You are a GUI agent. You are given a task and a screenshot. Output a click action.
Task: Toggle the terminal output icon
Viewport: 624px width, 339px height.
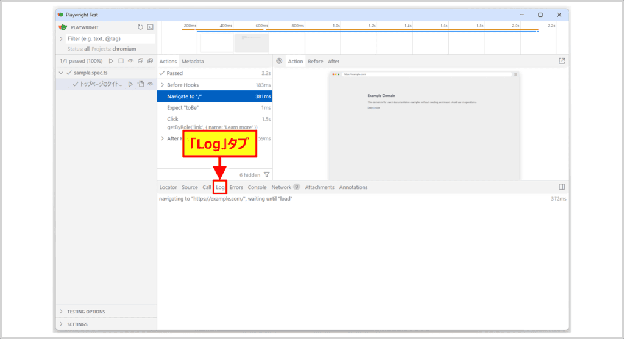[150, 27]
